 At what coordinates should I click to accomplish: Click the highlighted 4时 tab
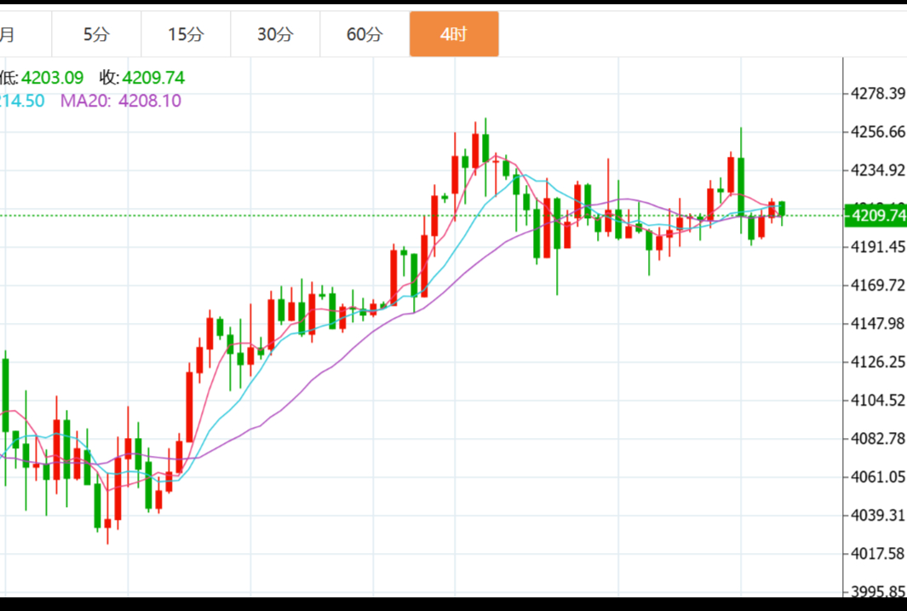[454, 35]
